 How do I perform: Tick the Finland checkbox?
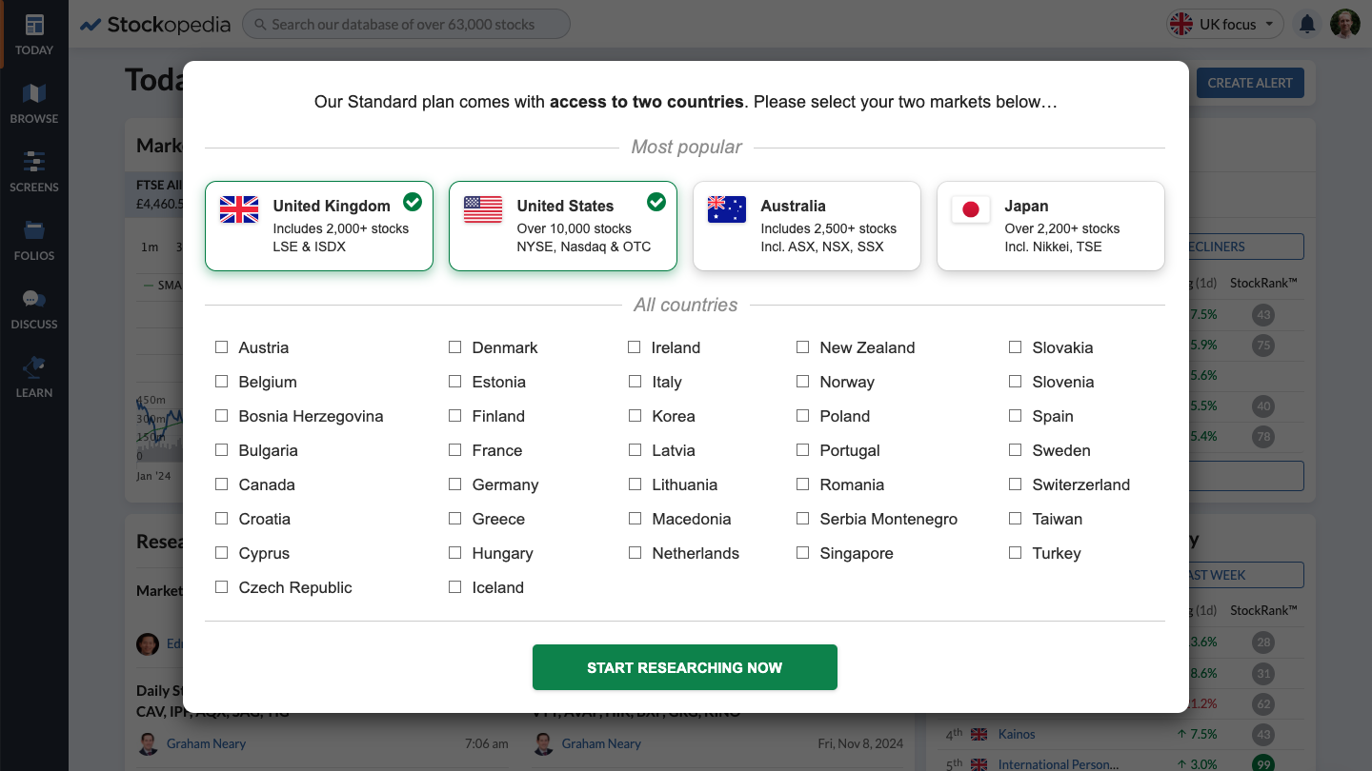tap(454, 416)
